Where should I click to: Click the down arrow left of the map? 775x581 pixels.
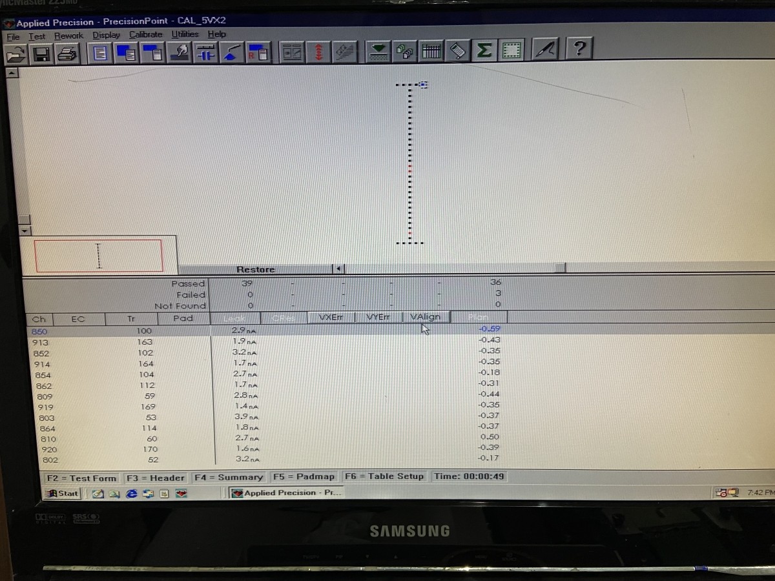click(x=25, y=230)
